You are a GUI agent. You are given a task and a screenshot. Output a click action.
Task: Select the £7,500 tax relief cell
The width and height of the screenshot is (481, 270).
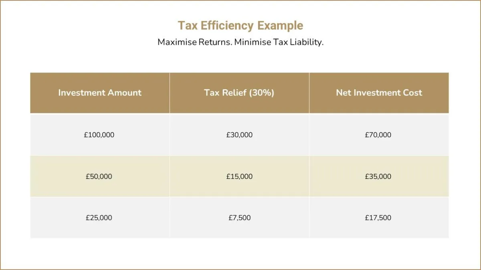point(239,218)
